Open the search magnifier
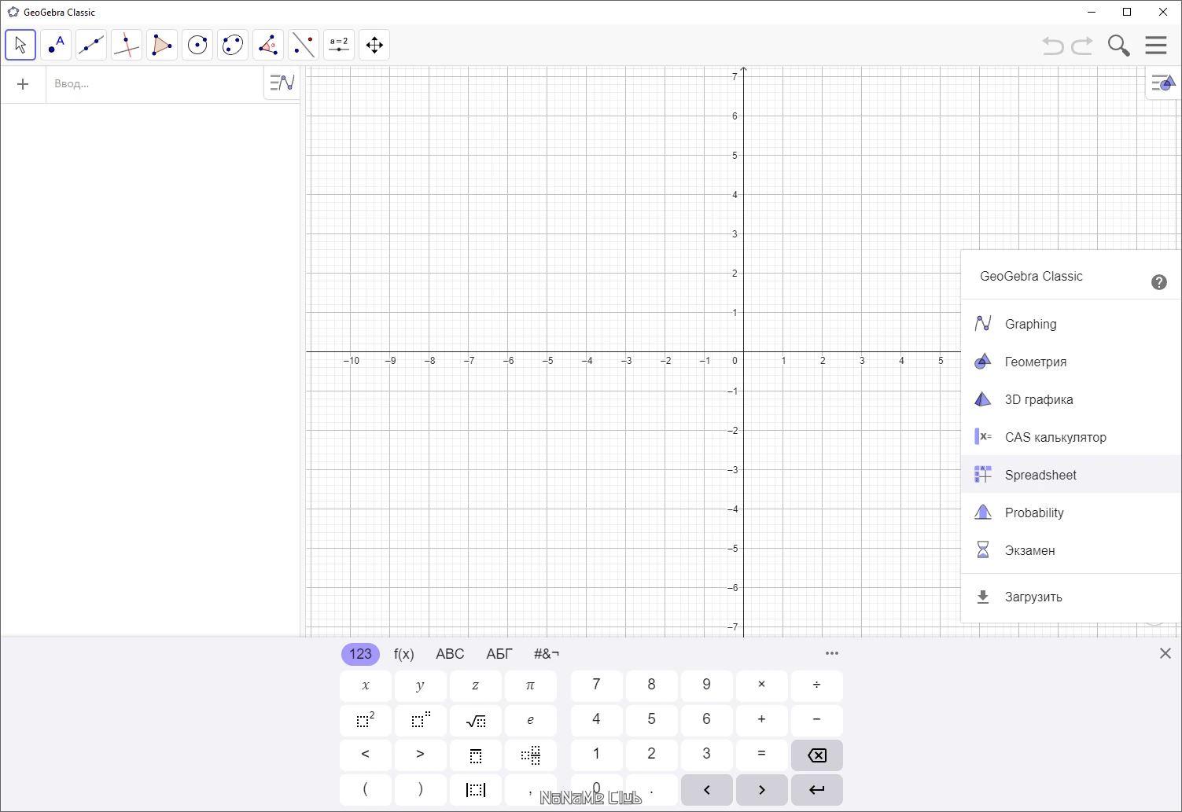Viewport: 1182px width, 812px height. pos(1118,46)
